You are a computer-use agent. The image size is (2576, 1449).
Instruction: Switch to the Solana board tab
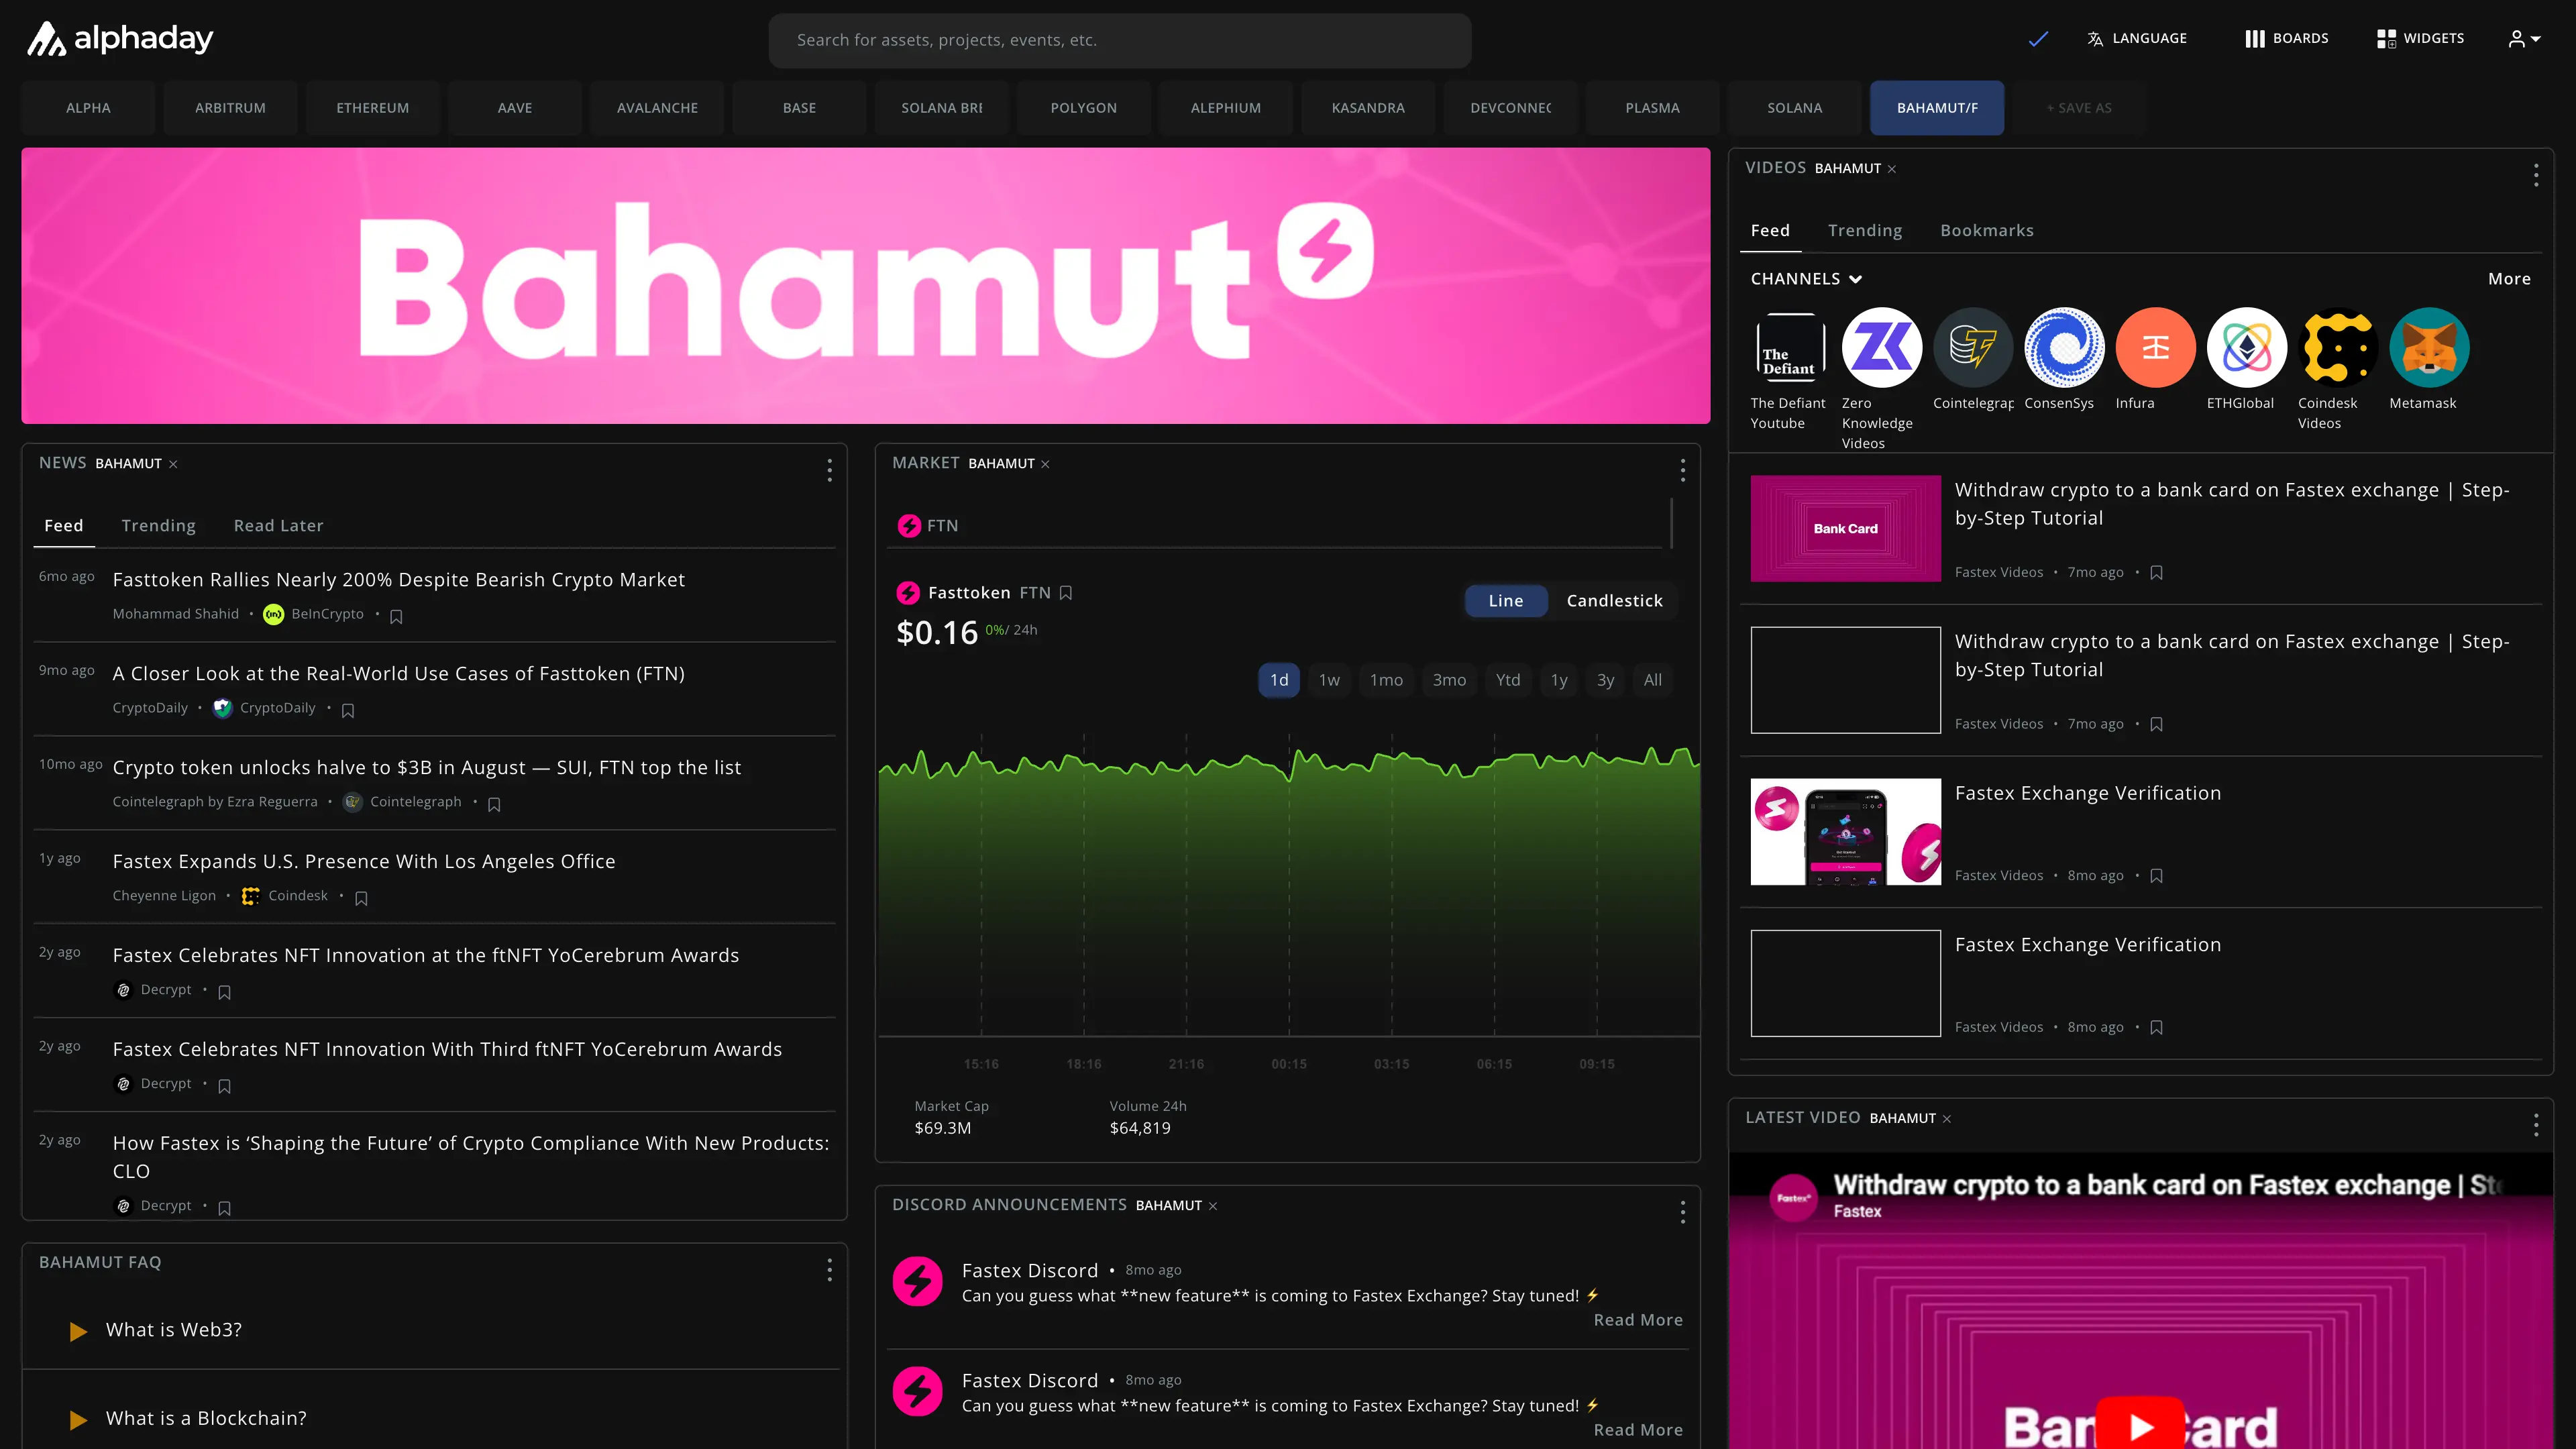click(1795, 108)
